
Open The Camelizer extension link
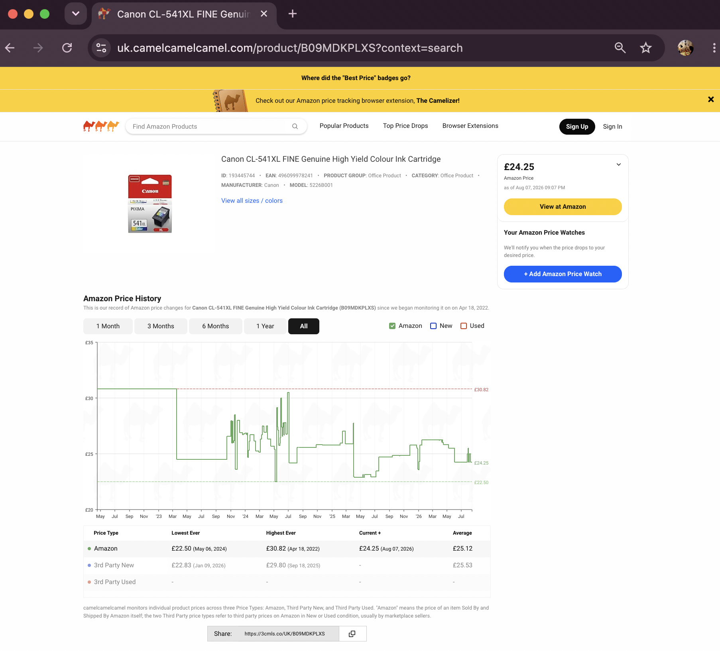438,101
